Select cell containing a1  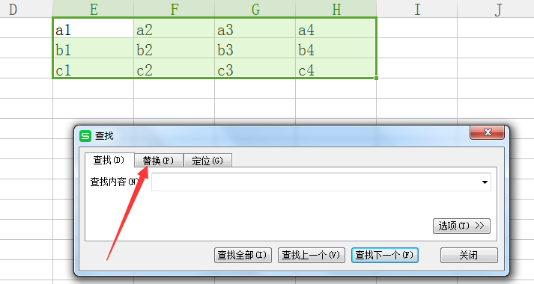(94, 28)
